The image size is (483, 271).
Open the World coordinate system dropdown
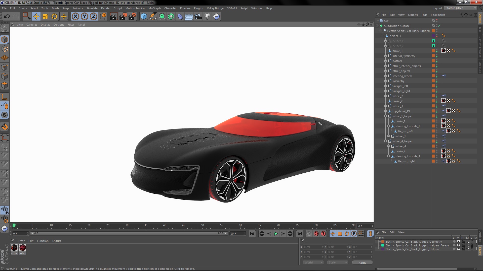pyautogui.click(x=313, y=262)
